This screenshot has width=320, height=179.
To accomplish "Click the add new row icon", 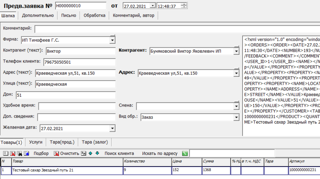I will pos(5,153).
